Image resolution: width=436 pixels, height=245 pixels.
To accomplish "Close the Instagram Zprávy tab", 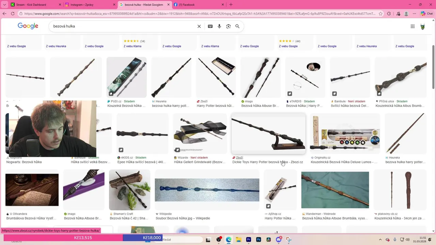I will click(x=114, y=5).
